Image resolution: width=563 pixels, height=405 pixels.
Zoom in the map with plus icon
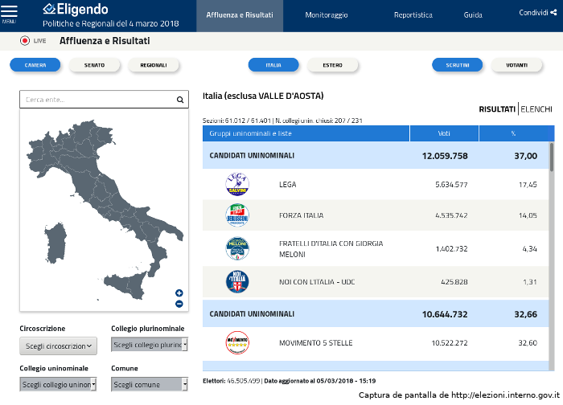pyautogui.click(x=179, y=293)
